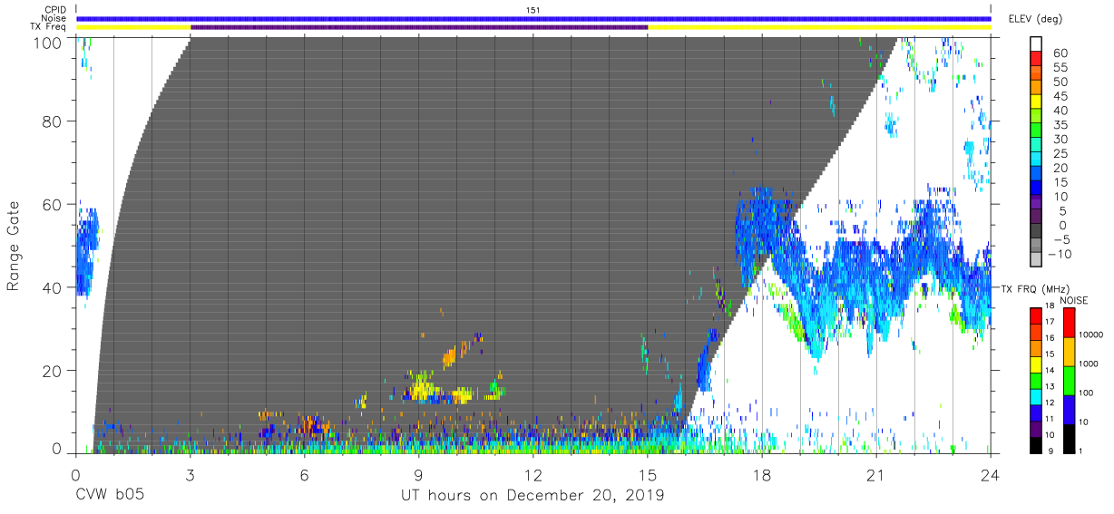Click the Range Gate y-axis label
Viewport: 1114px width, 514px height.
point(14,245)
